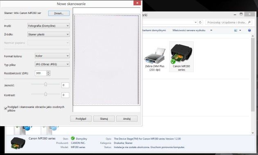
Task: Click the search magnifier icon
Action: 249,22
